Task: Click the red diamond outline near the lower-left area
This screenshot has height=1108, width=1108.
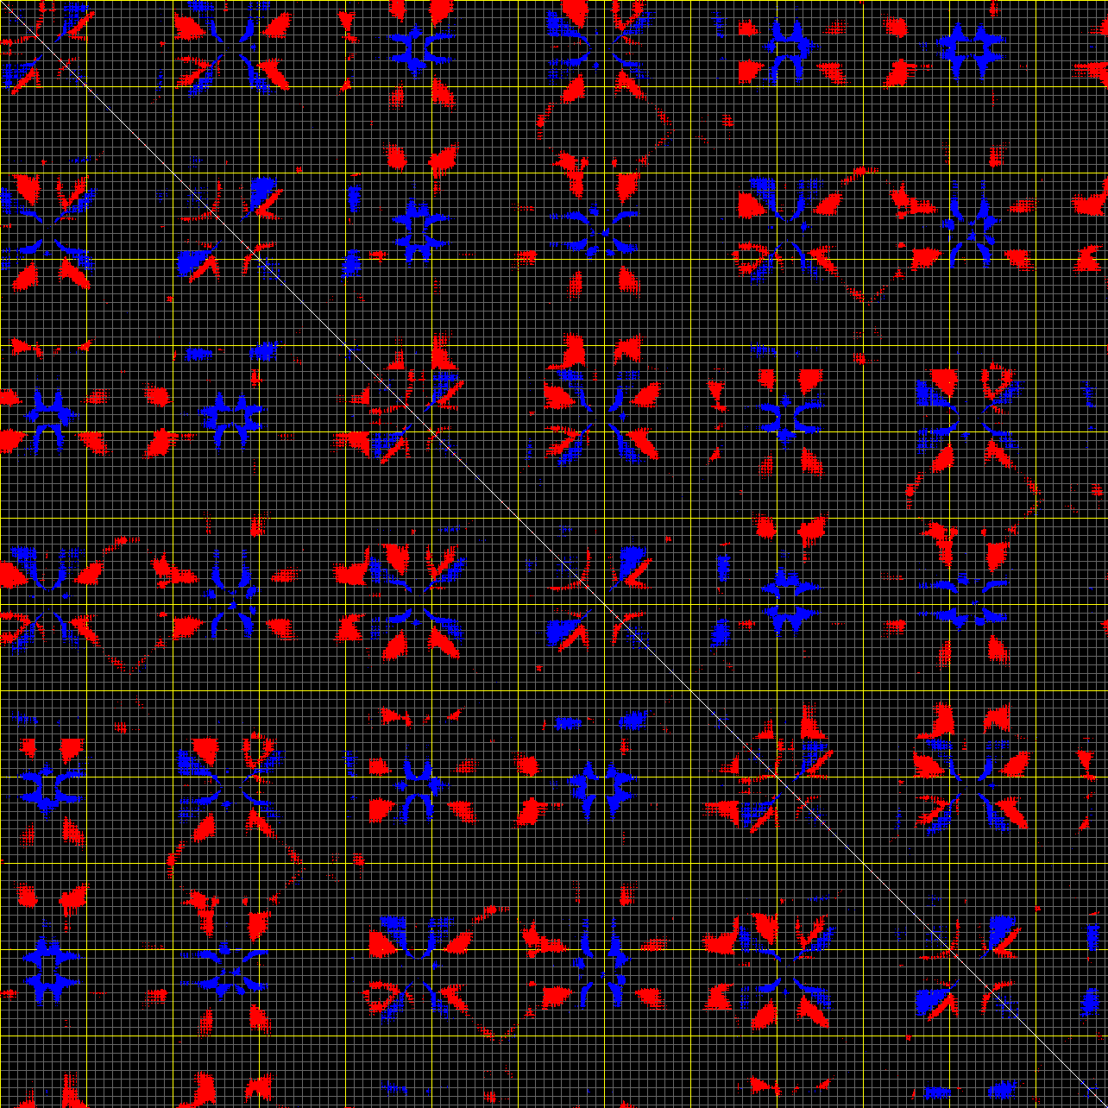Action: pos(233,863)
